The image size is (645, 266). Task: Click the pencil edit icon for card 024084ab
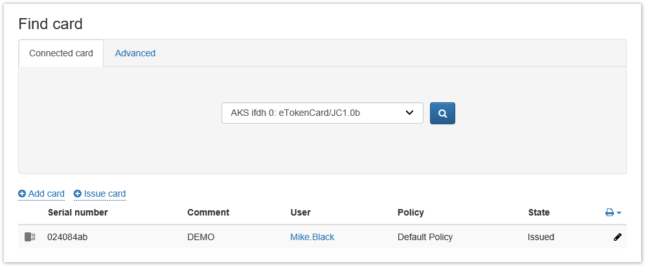[617, 237]
